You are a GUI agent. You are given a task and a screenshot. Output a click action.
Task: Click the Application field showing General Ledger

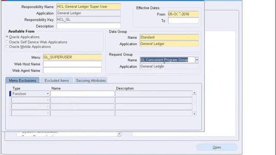click(88, 13)
